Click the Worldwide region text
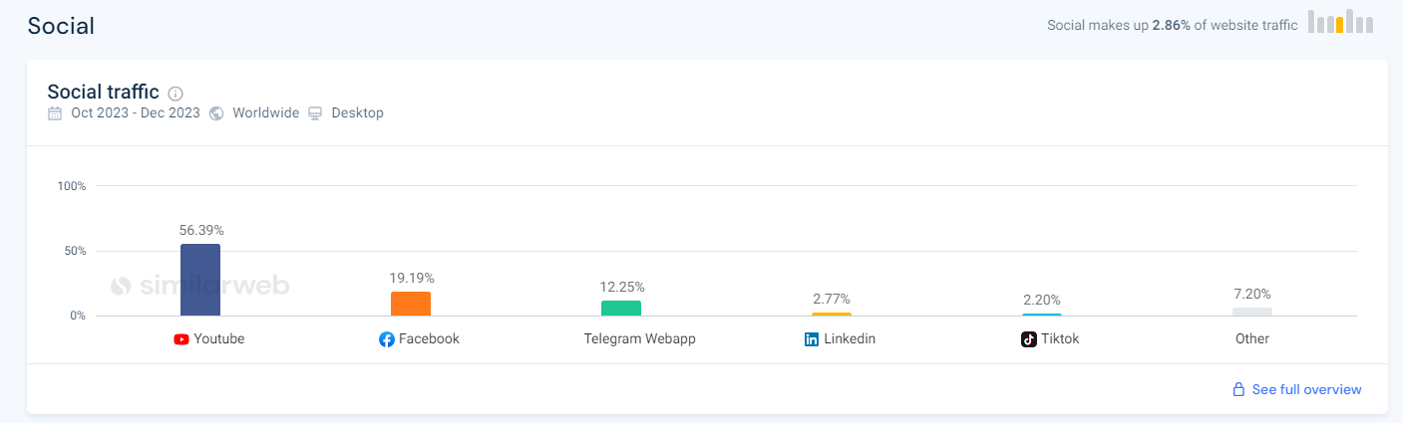The width and height of the screenshot is (1403, 423). pyautogui.click(x=265, y=113)
